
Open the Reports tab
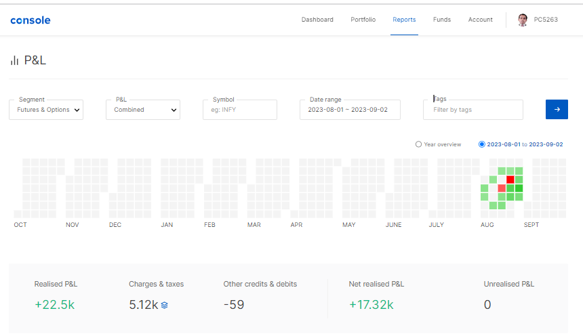coord(404,20)
